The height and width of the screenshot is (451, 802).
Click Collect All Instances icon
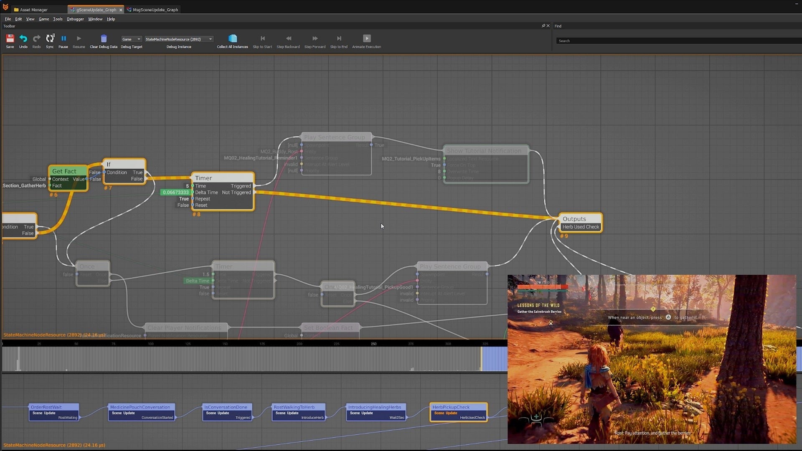[x=233, y=39]
